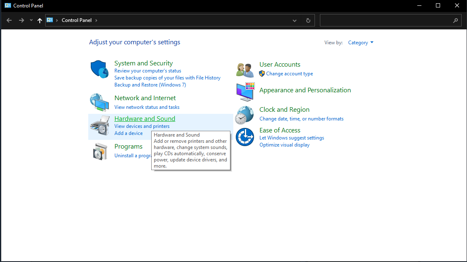Expand the chevron after Control Panel breadcrumb
The height and width of the screenshot is (262, 467).
tap(97, 20)
